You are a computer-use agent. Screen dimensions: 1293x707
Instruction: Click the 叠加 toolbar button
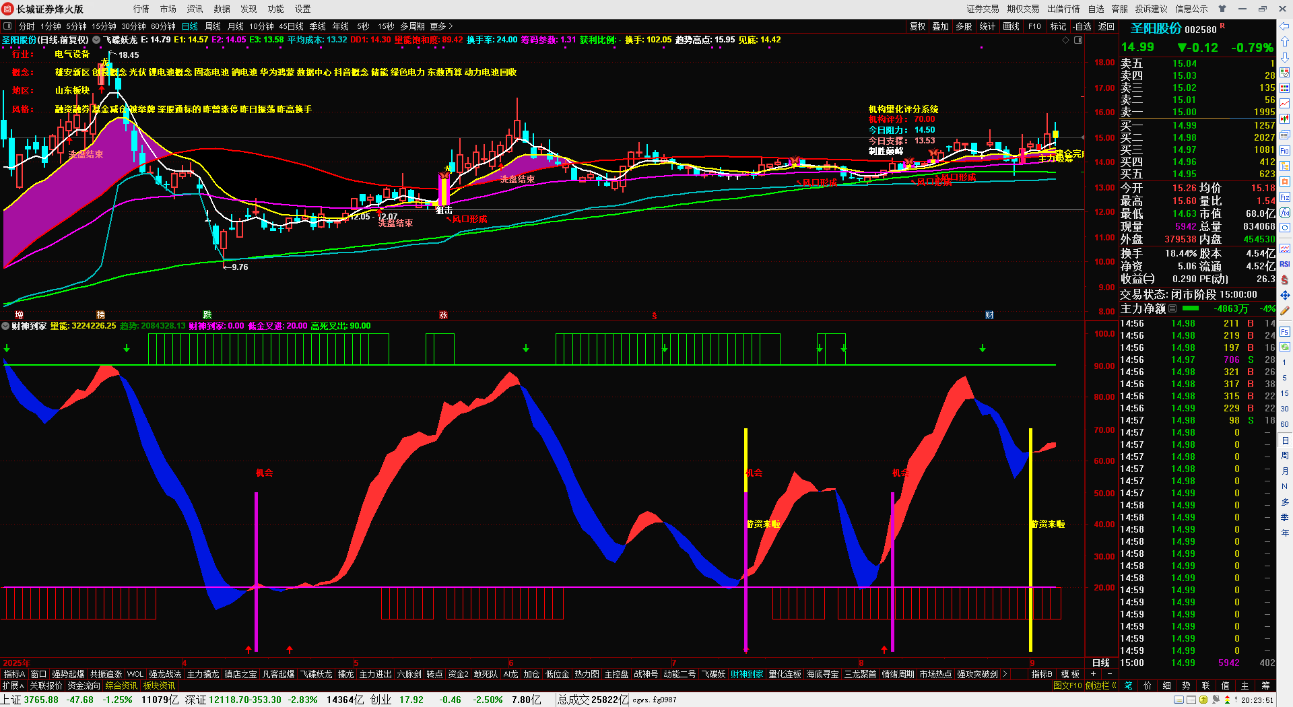[940, 26]
